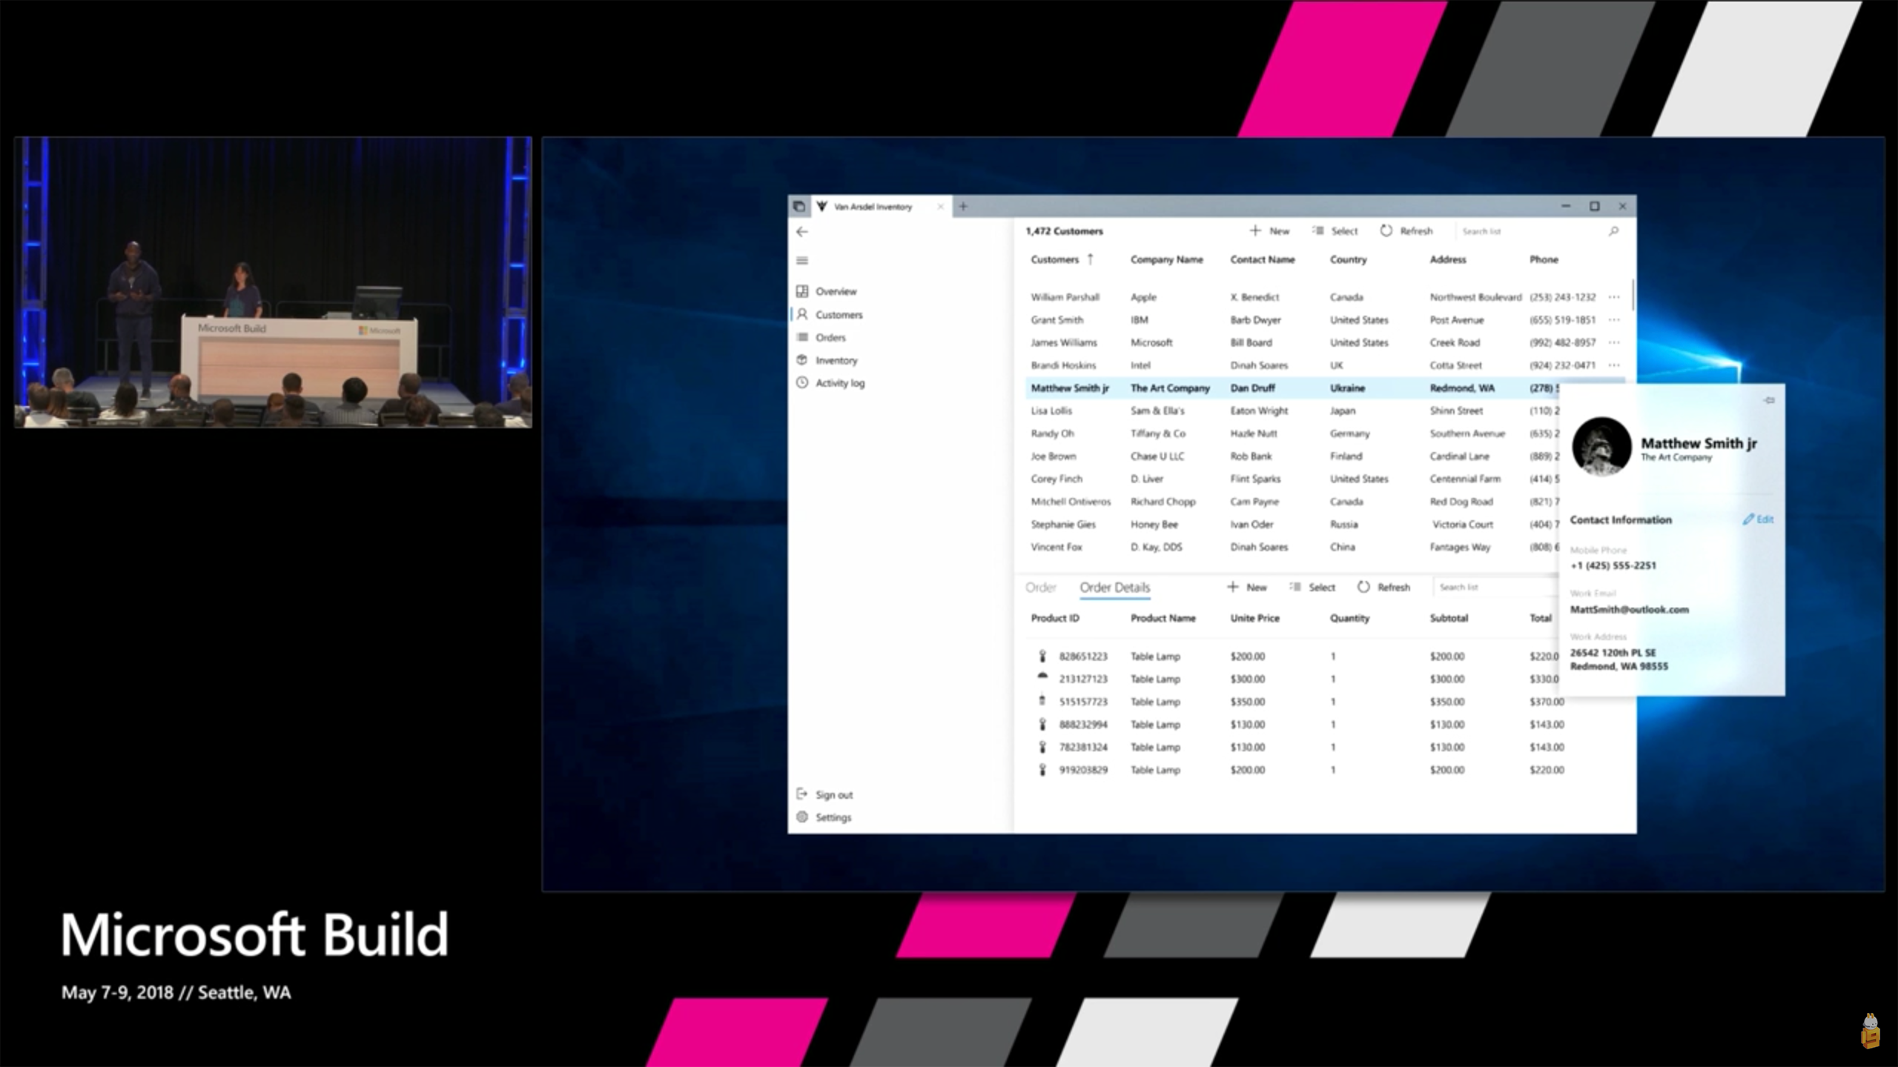The height and width of the screenshot is (1067, 1898).
Task: Open Settings in the sidebar
Action: pos(833,818)
